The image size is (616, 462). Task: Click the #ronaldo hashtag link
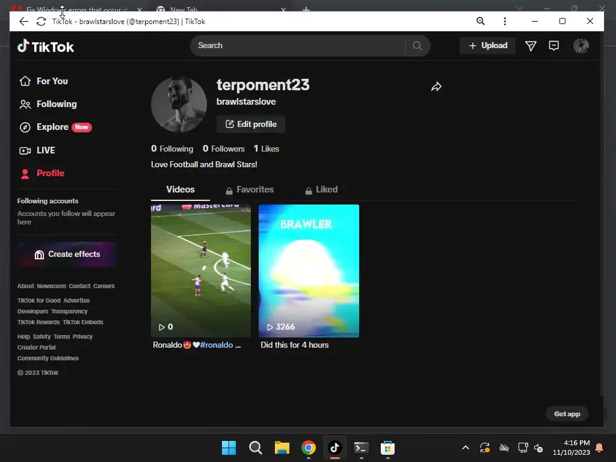pyautogui.click(x=217, y=345)
